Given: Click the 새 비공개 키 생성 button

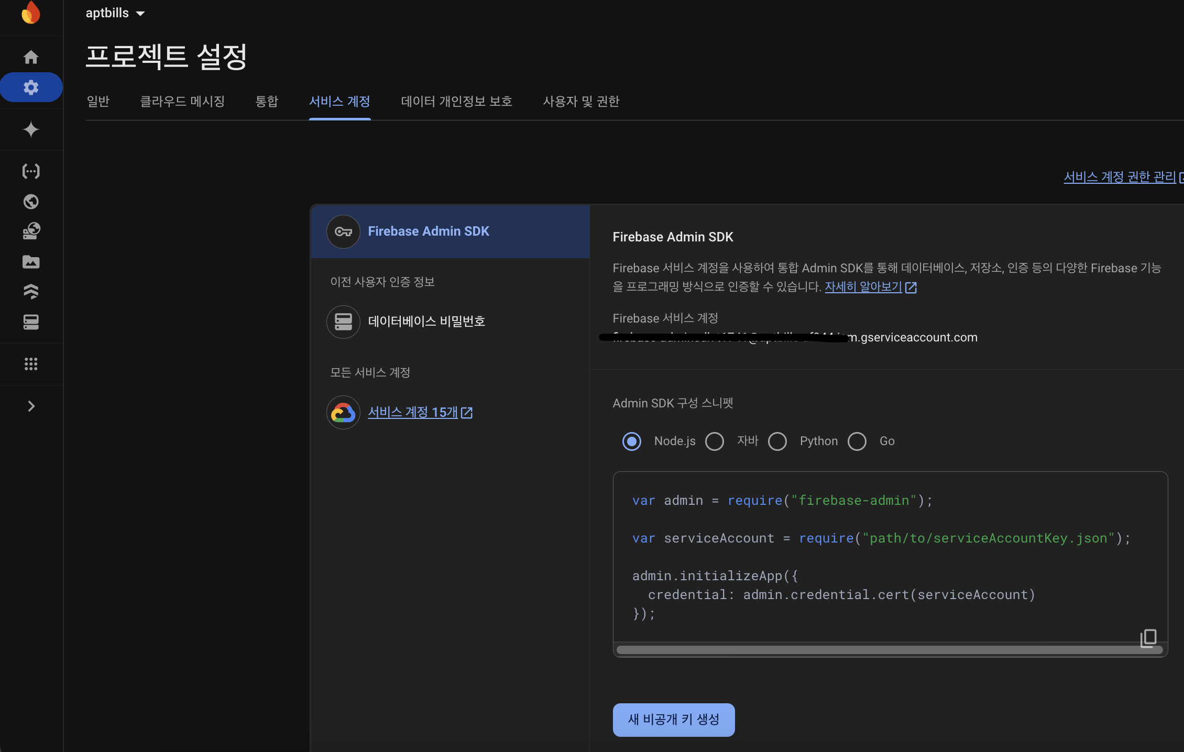Looking at the screenshot, I should point(674,720).
